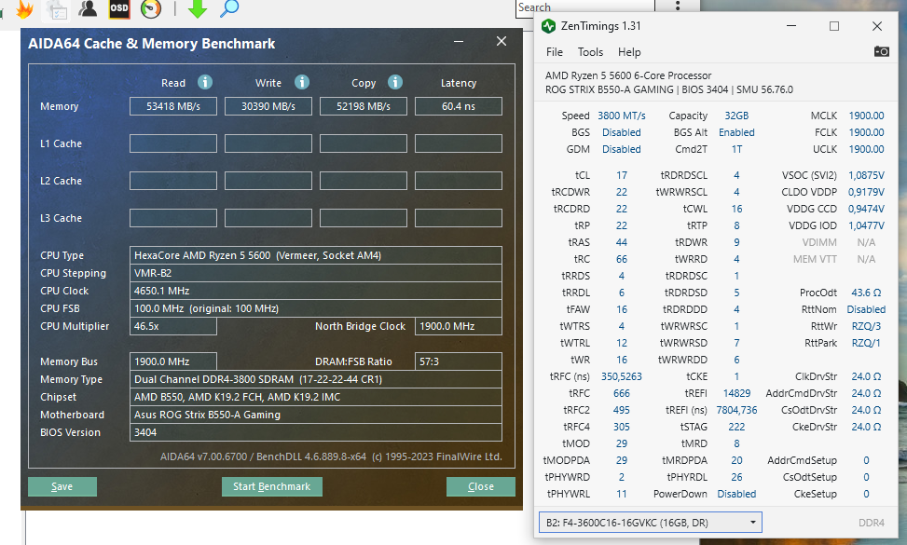The height and width of the screenshot is (545, 907).
Task: Click the BGS Alt value Enabled
Action: 736,132
